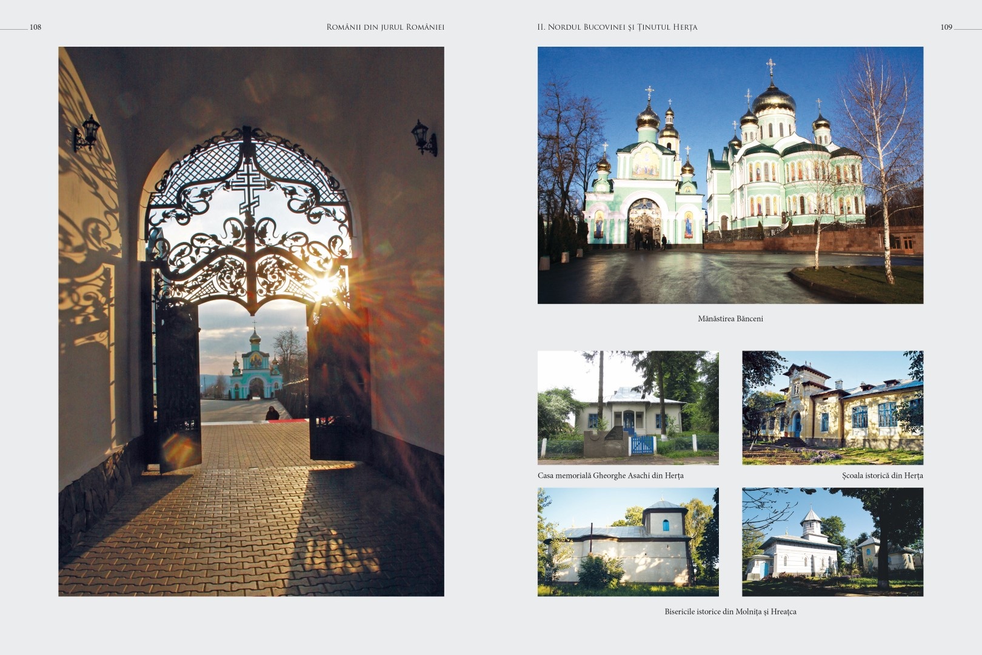Click the 'Bisericile istorice din Molnița și Hreațca' caption
The width and height of the screenshot is (982, 655).
point(730,611)
